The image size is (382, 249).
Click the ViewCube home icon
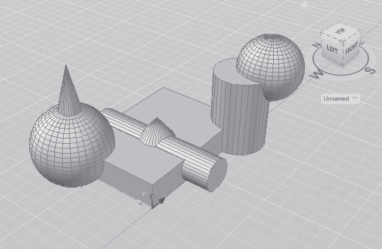(x=304, y=5)
